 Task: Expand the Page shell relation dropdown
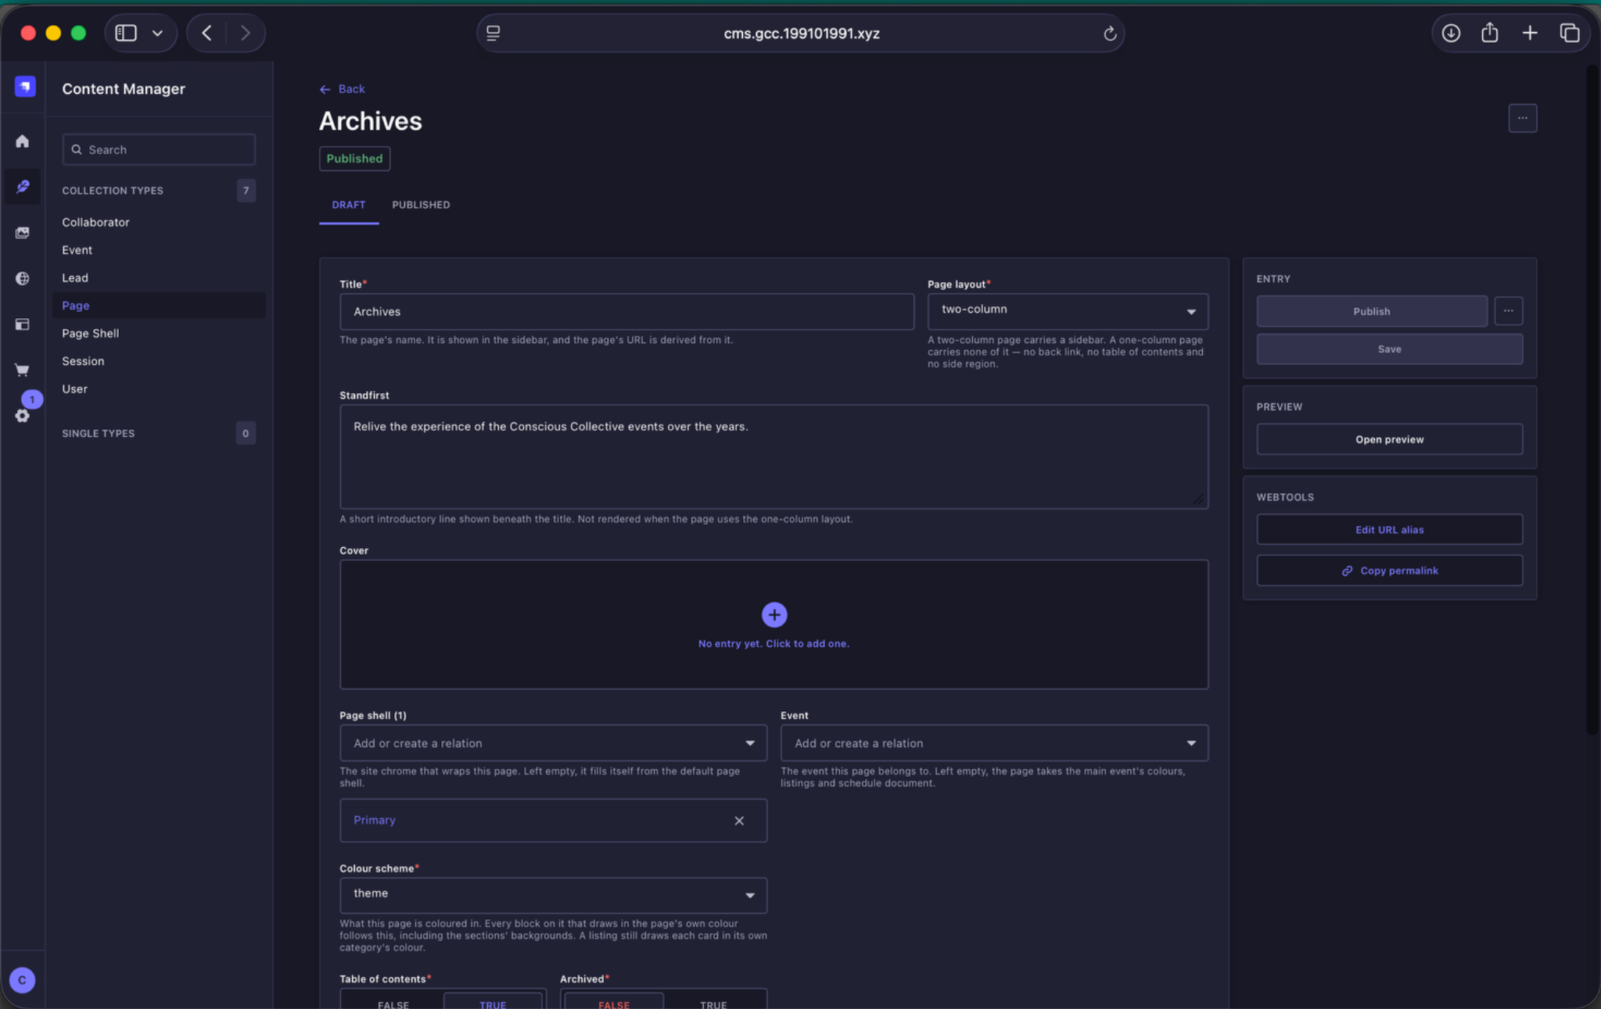553,742
